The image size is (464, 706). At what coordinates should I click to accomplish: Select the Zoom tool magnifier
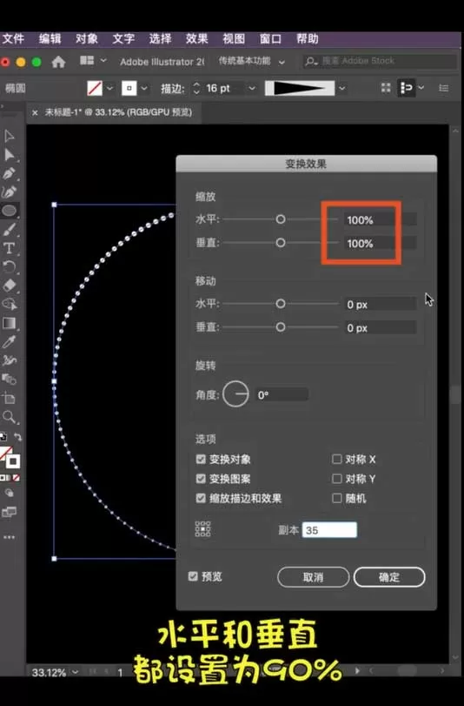[9, 417]
